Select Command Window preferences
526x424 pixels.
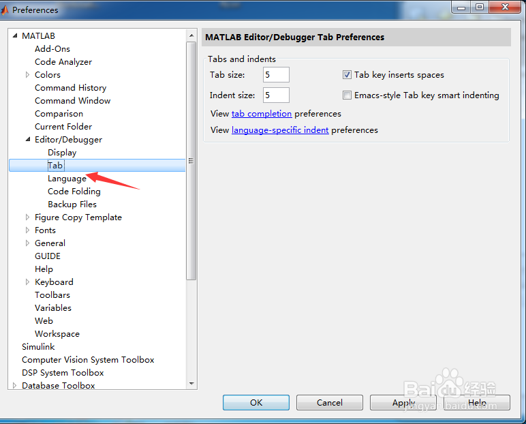pyautogui.click(x=72, y=101)
